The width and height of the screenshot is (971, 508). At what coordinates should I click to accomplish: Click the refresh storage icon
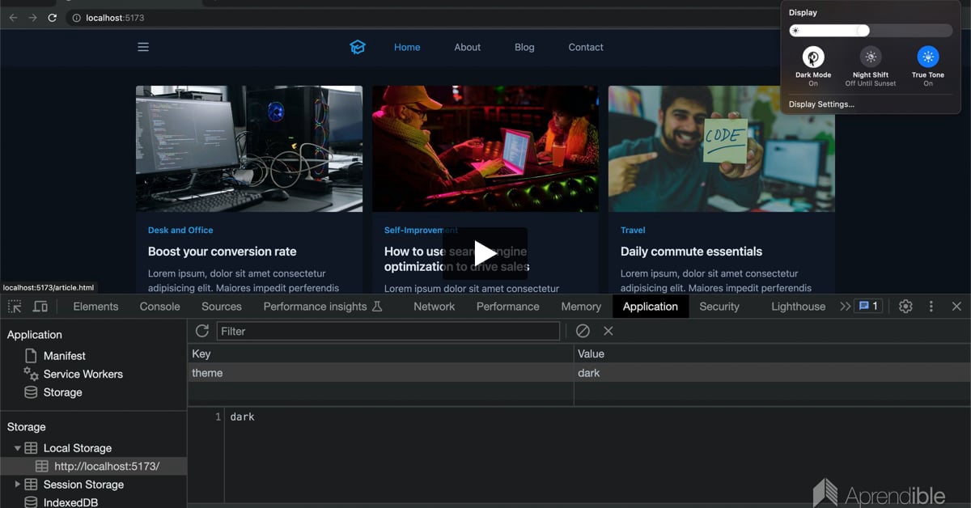(202, 331)
